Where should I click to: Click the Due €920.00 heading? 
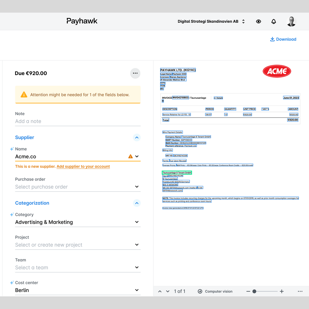31,73
